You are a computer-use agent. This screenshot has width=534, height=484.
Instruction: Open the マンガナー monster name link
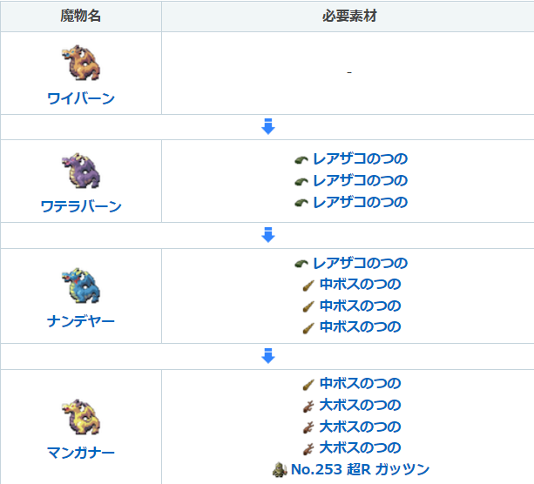pos(81,452)
